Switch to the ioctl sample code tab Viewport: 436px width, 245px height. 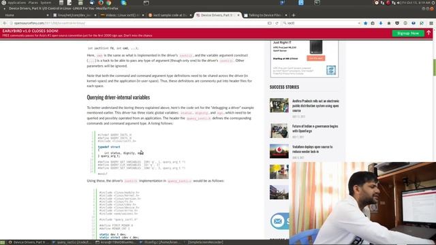coord(170,15)
